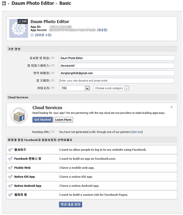Click the Daum Photo Editor app thumbnail

[19, 28]
